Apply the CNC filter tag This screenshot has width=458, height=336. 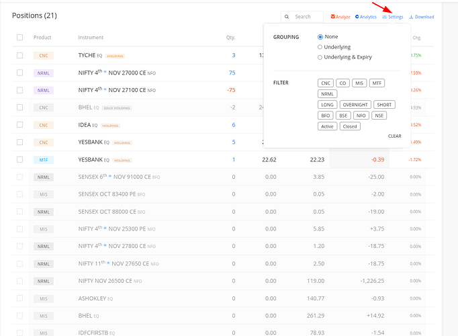(x=326, y=83)
